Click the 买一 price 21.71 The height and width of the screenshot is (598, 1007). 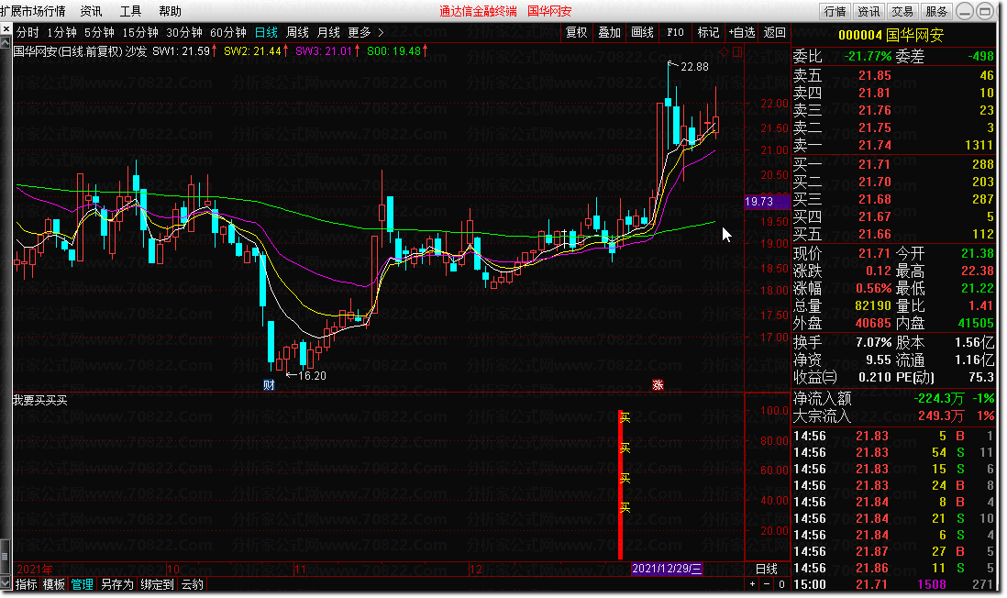pyautogui.click(x=875, y=164)
